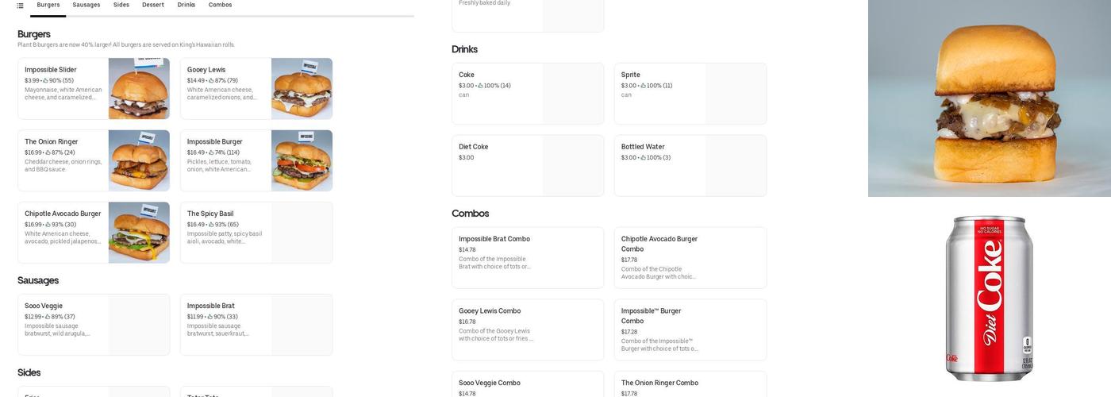
Task: Select the Gooey Lewis Combo item
Action: (528, 330)
